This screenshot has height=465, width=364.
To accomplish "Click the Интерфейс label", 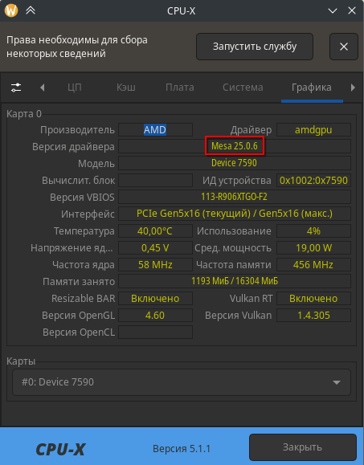I will click(88, 214).
